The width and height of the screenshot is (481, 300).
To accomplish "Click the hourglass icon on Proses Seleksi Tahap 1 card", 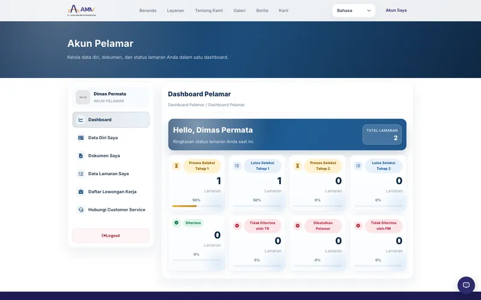I will (176, 166).
